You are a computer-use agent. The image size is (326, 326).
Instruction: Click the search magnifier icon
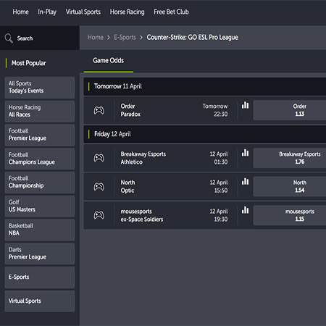[x=9, y=38]
